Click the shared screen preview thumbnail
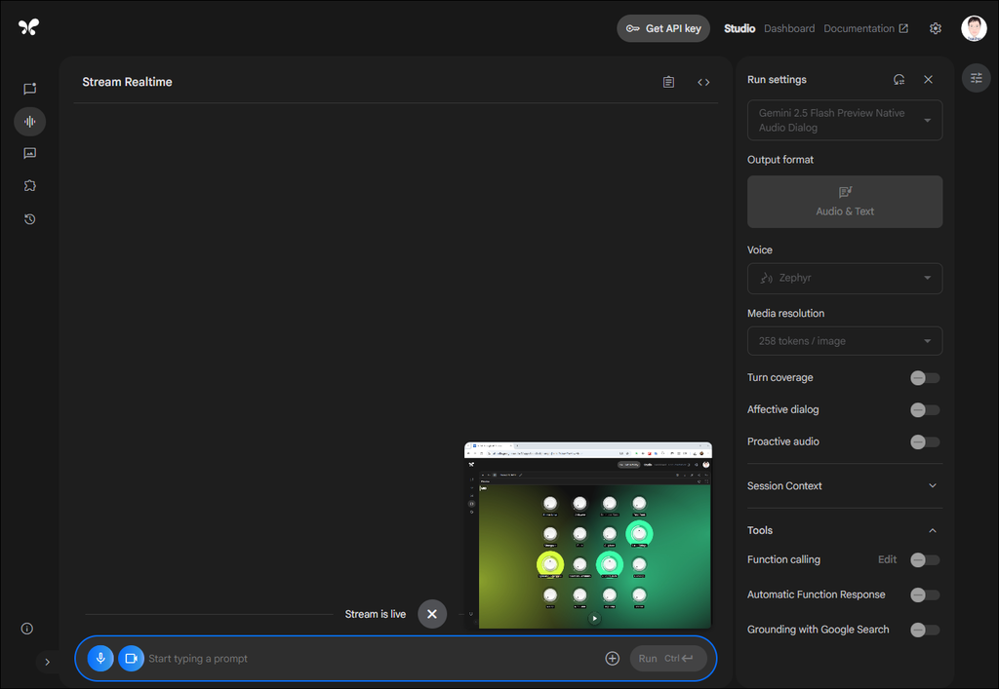 pyautogui.click(x=587, y=535)
